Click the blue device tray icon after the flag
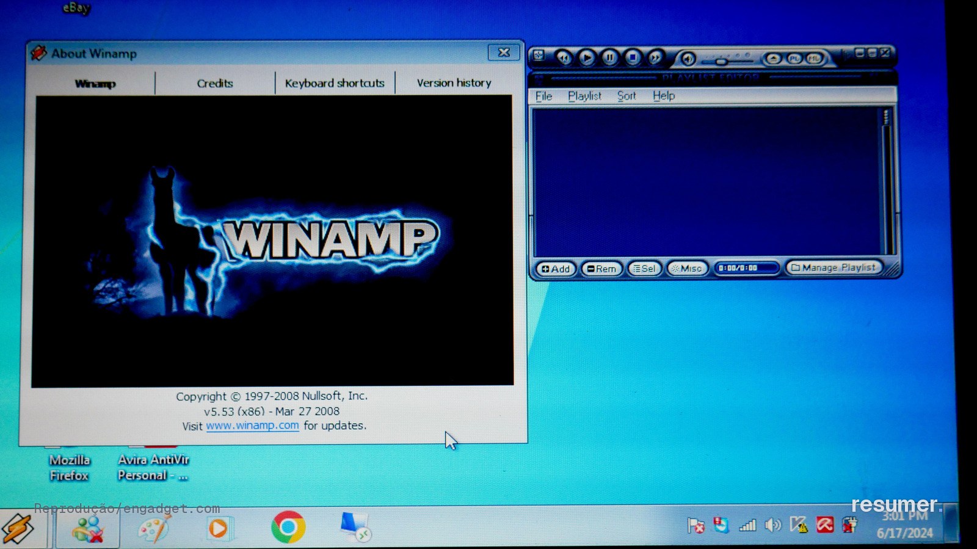977x549 pixels. [x=721, y=525]
